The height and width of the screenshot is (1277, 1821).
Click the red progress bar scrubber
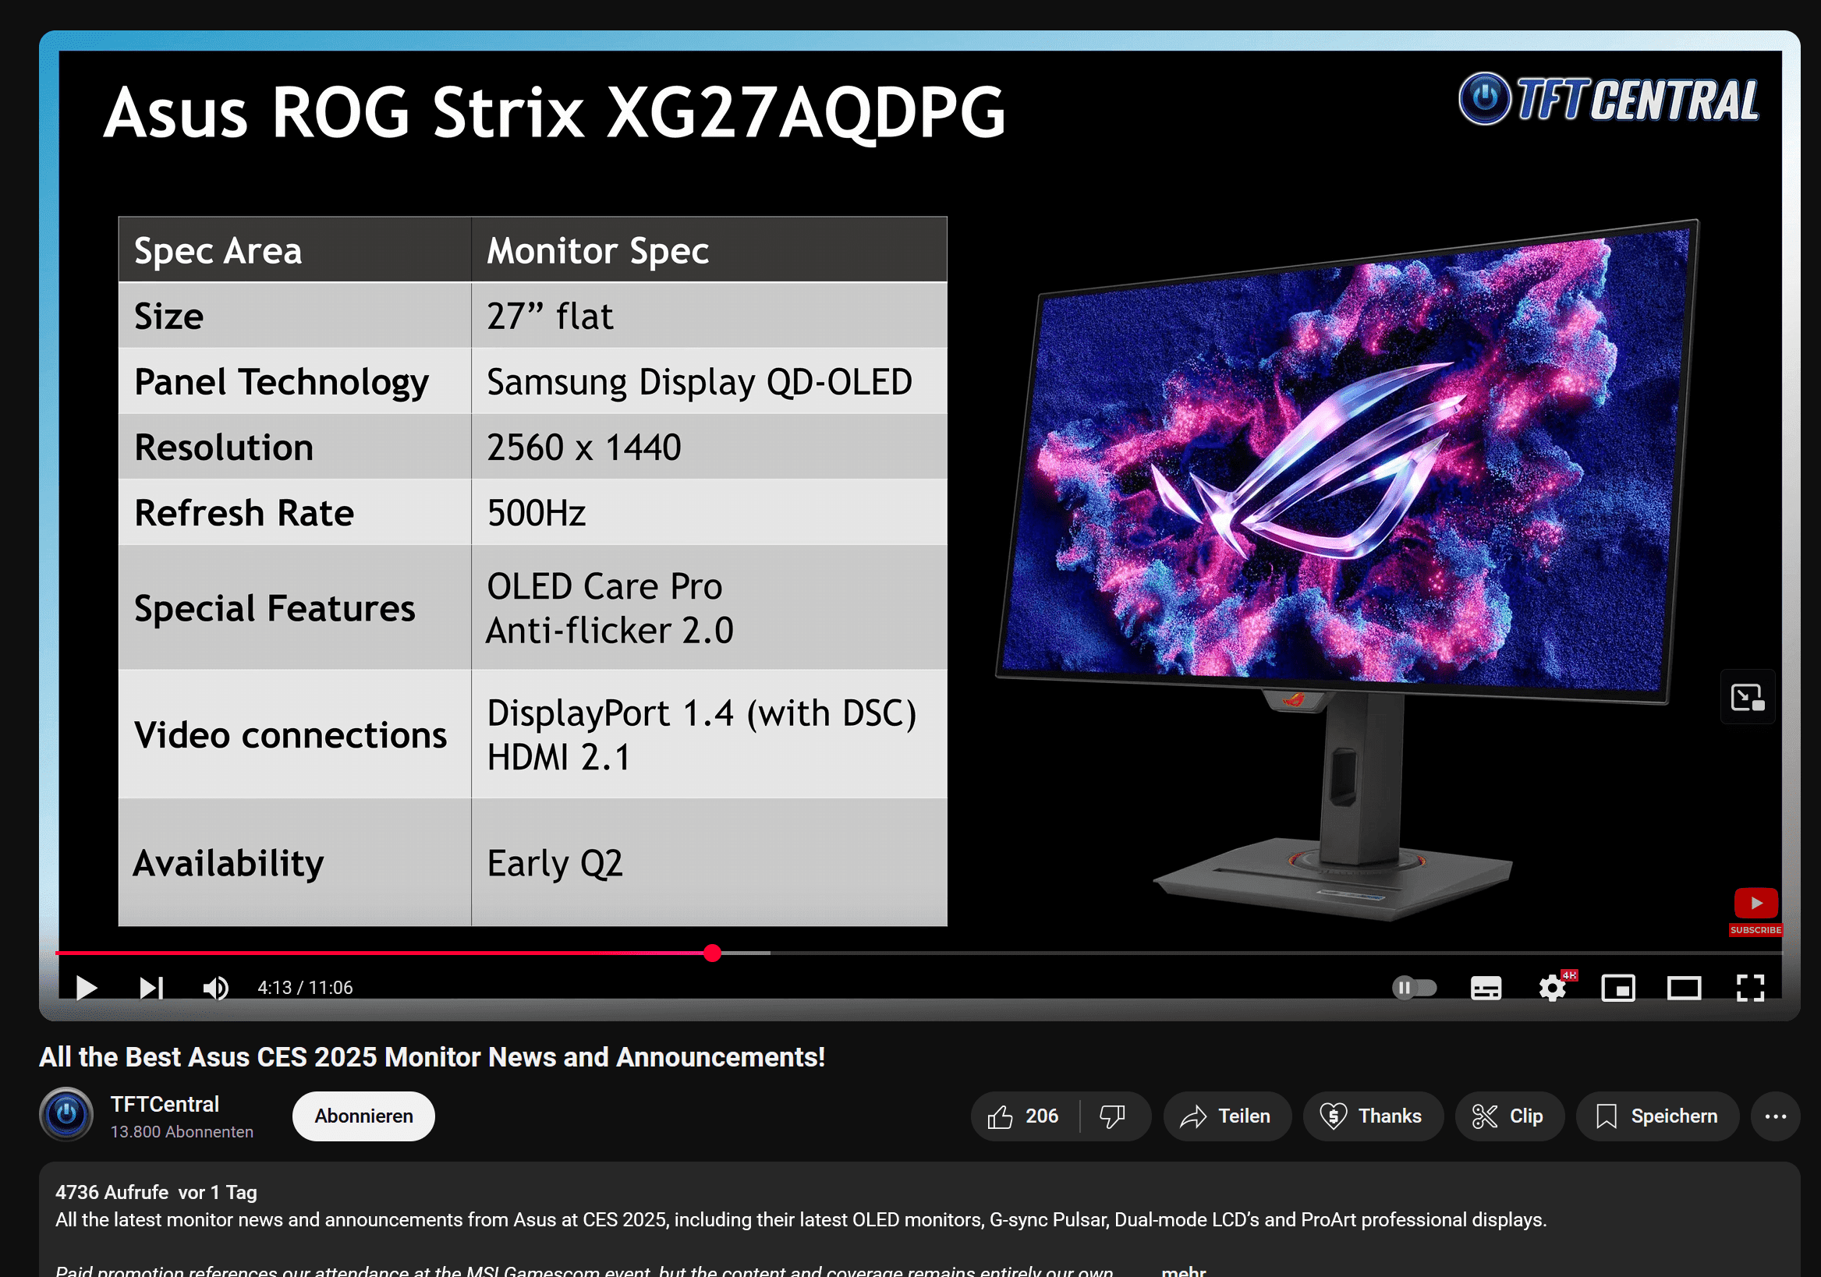712,953
